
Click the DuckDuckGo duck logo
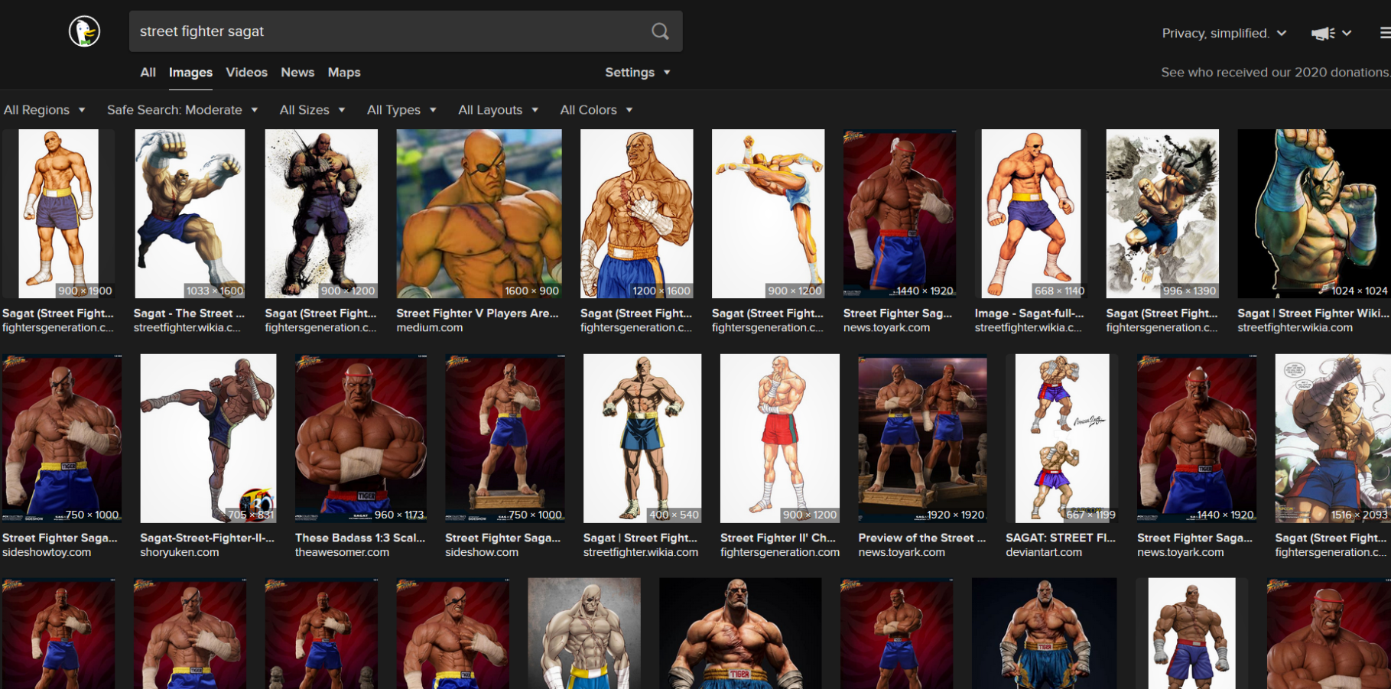pyautogui.click(x=84, y=31)
